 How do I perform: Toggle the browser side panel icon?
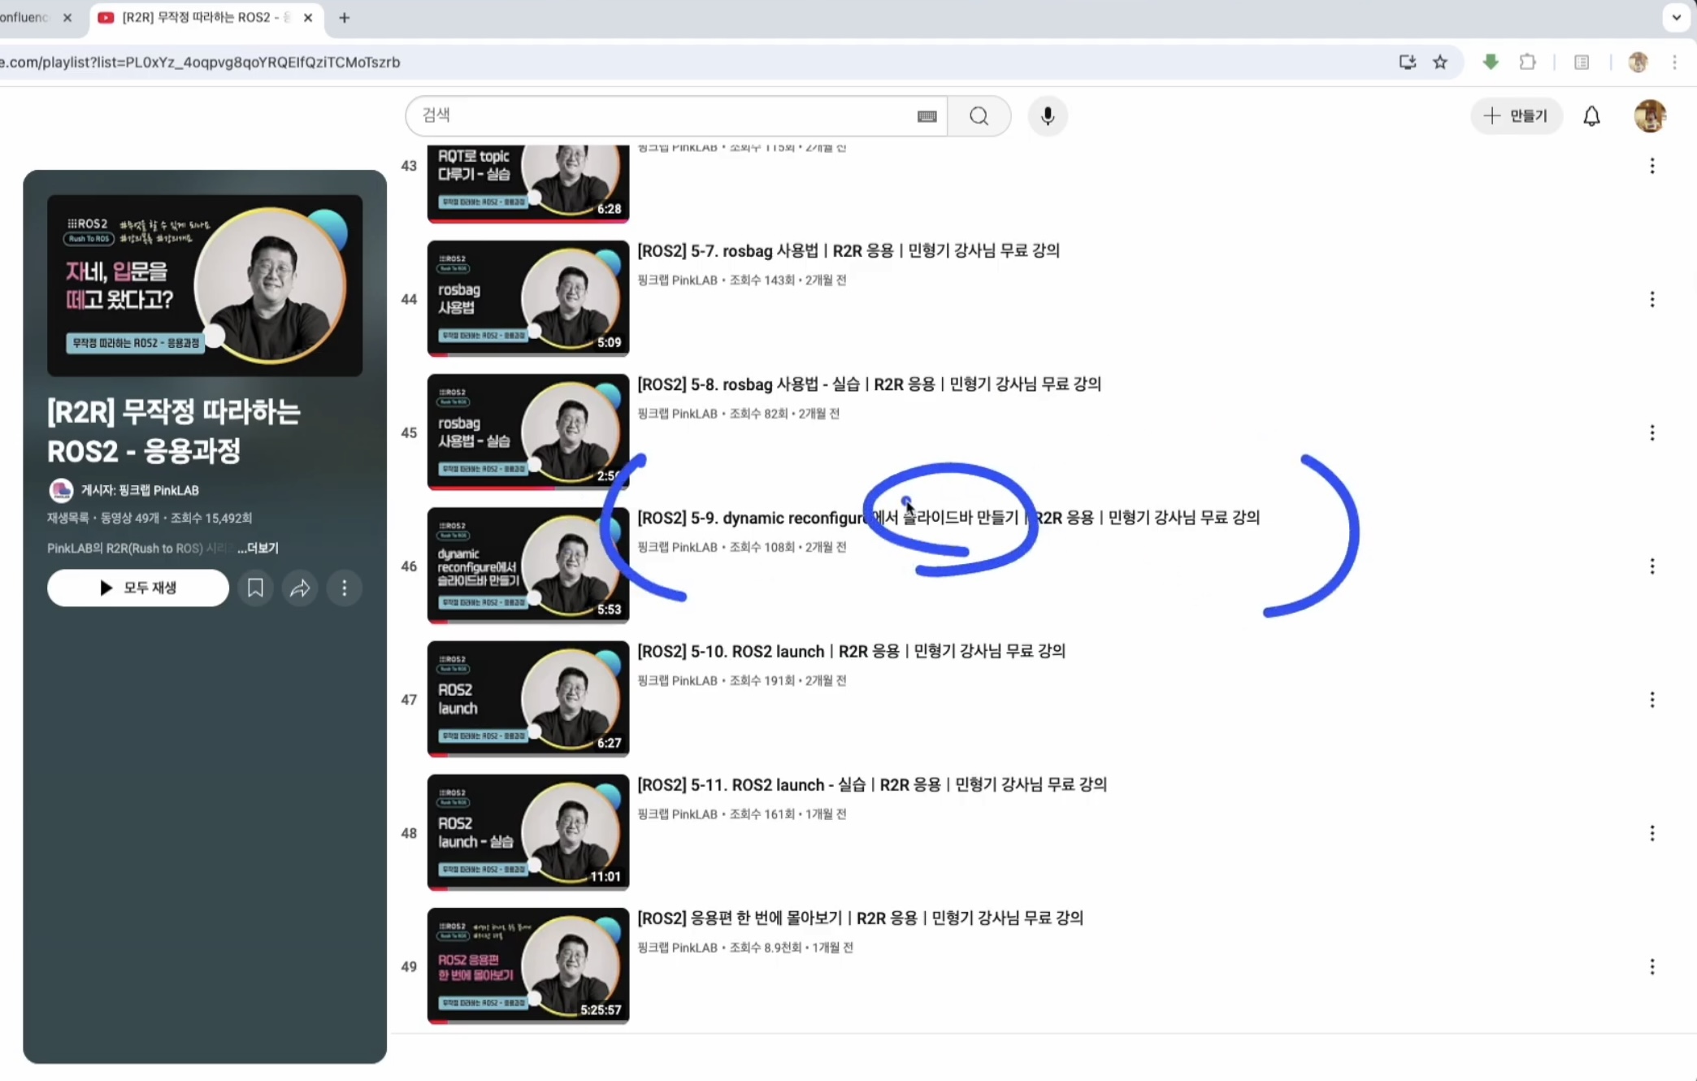pyautogui.click(x=1582, y=63)
